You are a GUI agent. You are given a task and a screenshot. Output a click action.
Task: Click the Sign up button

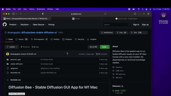click(x=145, y=25)
